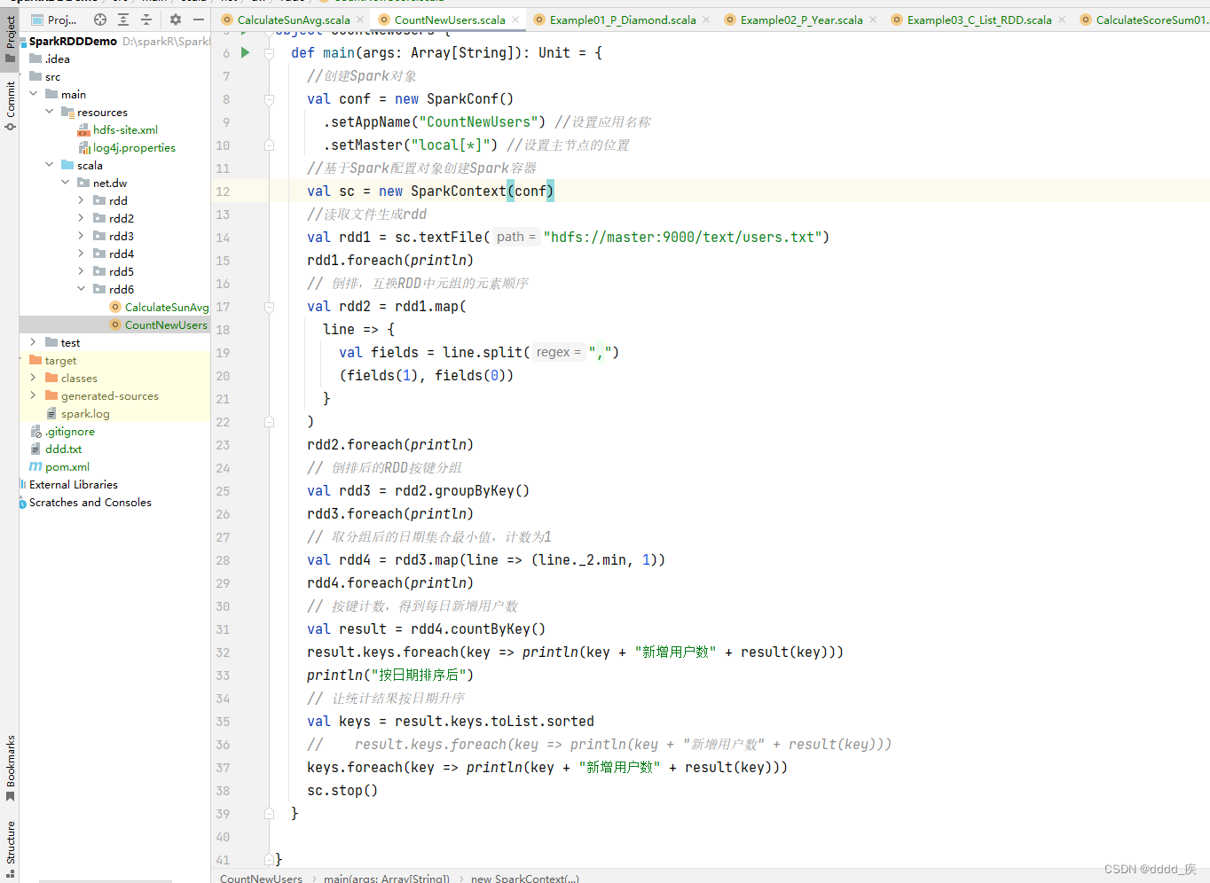1210x883 pixels.
Task: Click Expand All icon in Project panel
Action: (x=123, y=20)
